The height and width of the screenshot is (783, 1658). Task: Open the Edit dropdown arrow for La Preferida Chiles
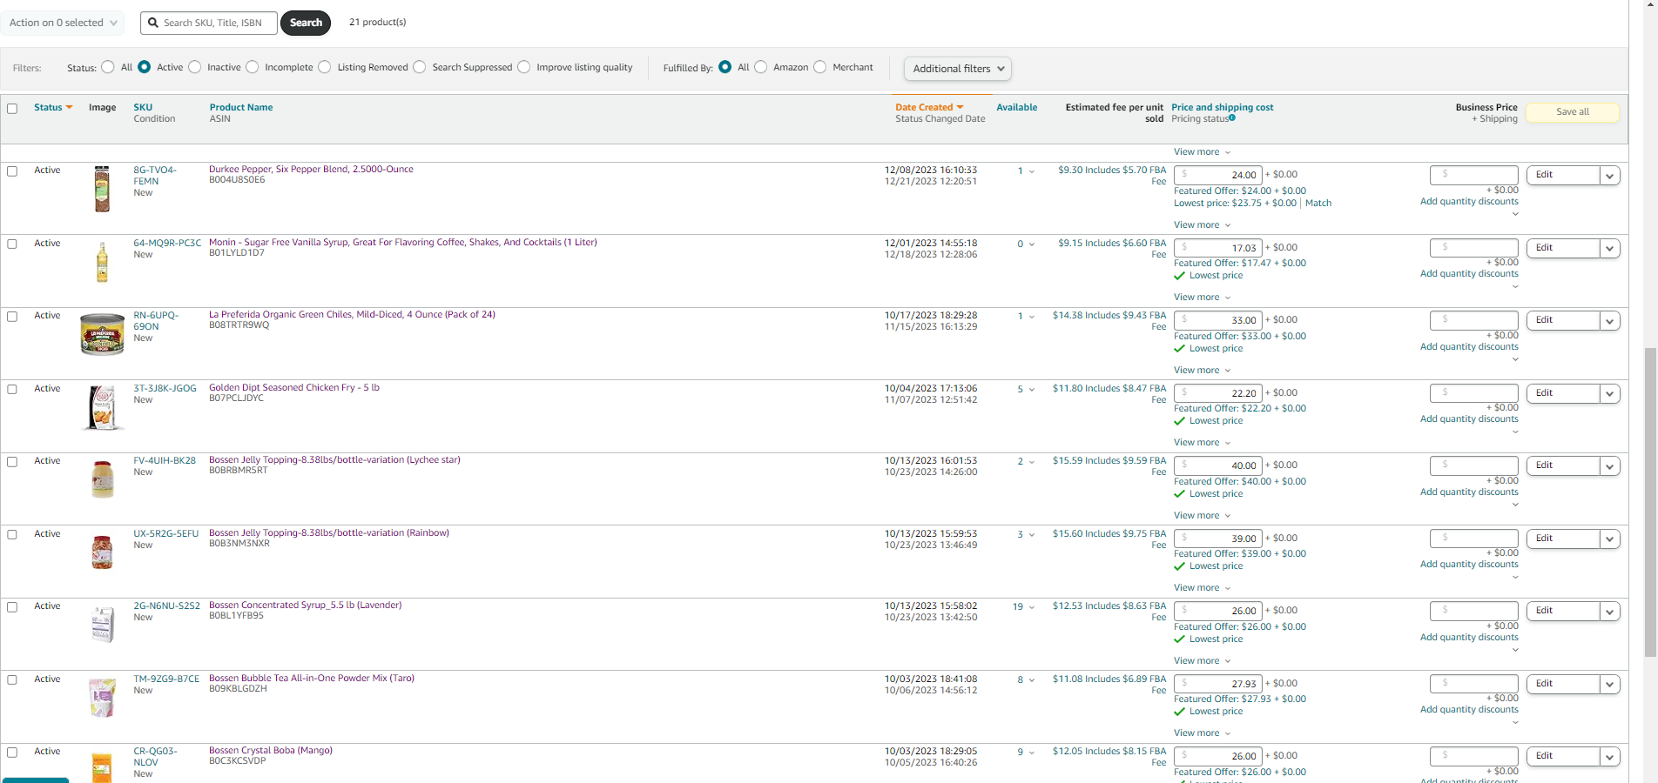pyautogui.click(x=1610, y=321)
